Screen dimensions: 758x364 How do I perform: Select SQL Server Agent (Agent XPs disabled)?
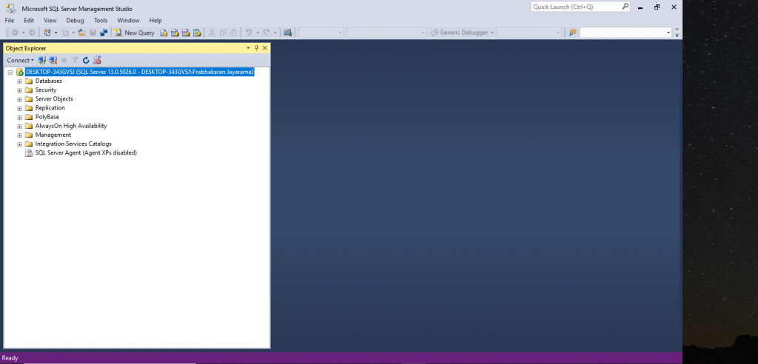(x=86, y=152)
